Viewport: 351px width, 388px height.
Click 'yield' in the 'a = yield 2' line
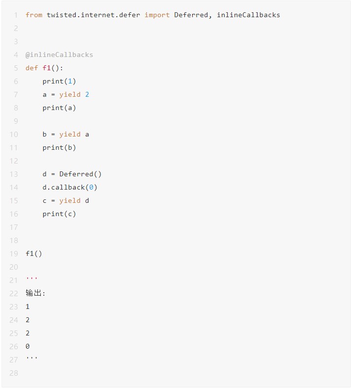click(70, 94)
